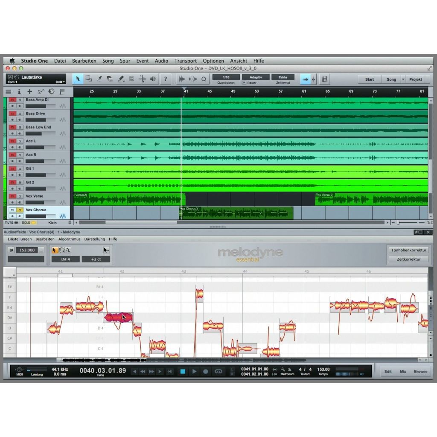Image resolution: width=437 pixels, height=437 pixels.
Task: Switch to the Projekt page
Action: (416, 79)
